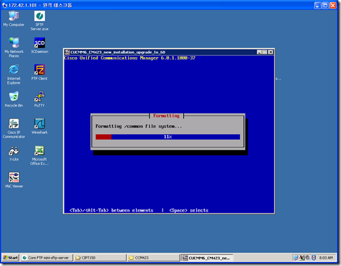This screenshot has height=266, width=341.
Task: Click the Internet Explorer desktop icon
Action: tap(14, 74)
